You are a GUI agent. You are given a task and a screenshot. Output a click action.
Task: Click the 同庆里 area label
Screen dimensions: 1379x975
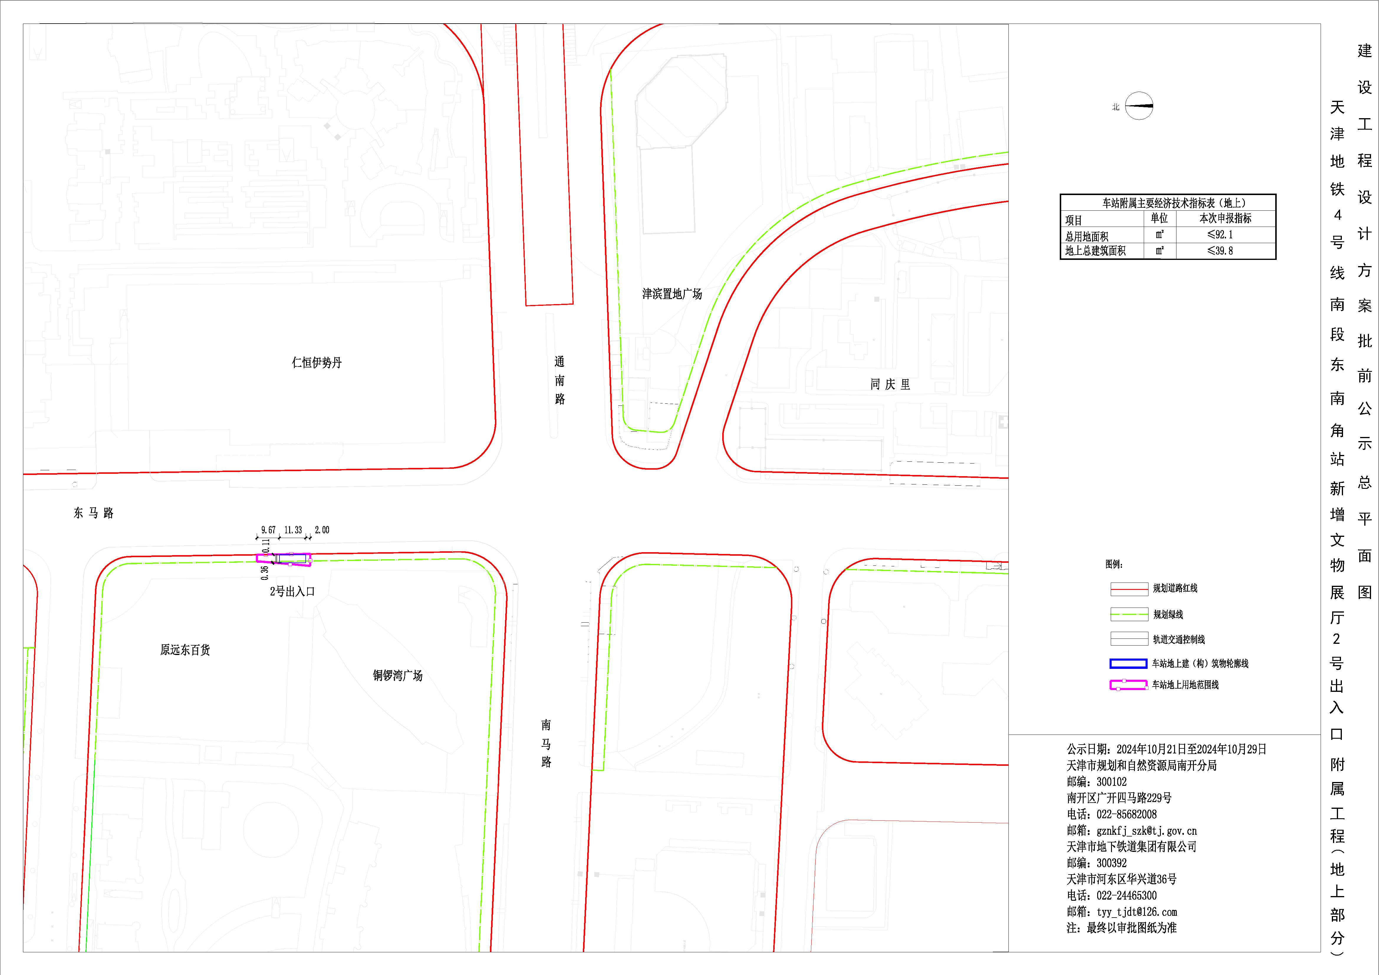[x=890, y=384]
